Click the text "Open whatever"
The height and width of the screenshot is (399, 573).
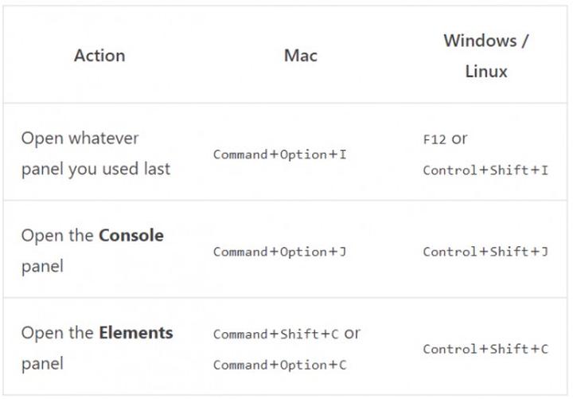point(80,138)
